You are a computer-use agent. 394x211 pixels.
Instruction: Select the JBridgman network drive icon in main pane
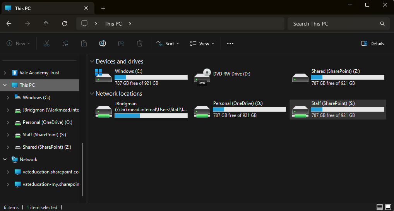click(x=103, y=112)
